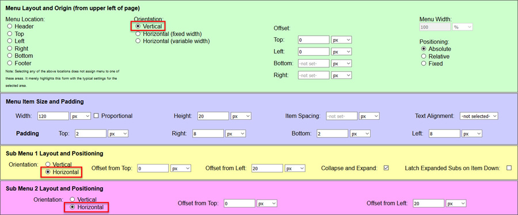Select Footer menu location radio
Screen dimensions: 518x215
(x=10, y=63)
